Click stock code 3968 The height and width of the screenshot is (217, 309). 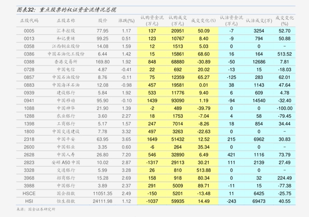pyautogui.click(x=29, y=178)
